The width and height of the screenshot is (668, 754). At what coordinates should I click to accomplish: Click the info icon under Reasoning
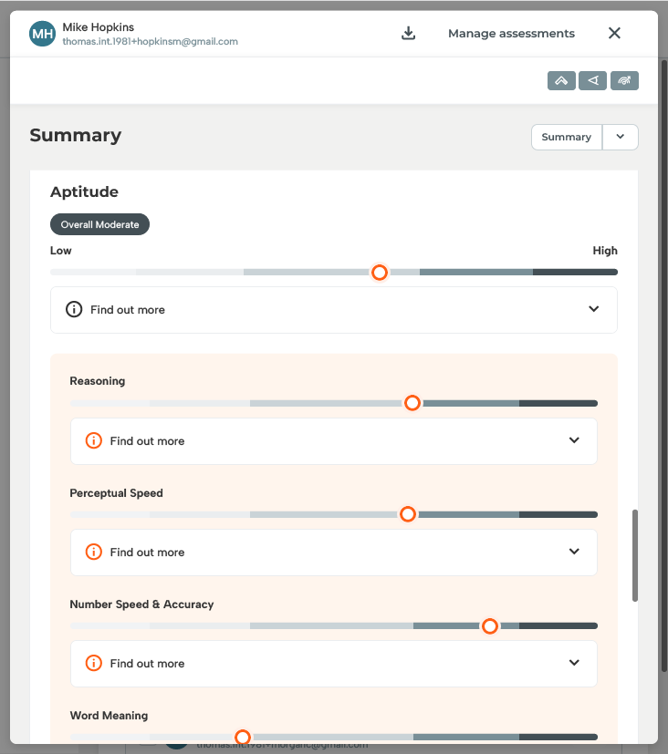coord(93,441)
